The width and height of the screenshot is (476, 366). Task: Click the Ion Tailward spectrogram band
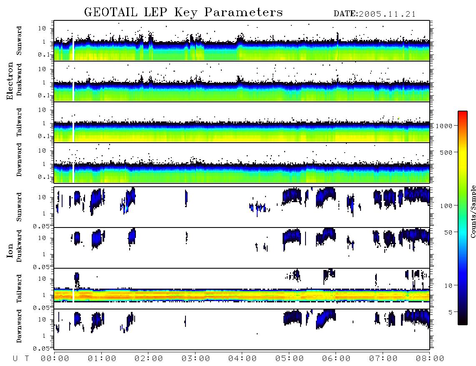(242, 295)
